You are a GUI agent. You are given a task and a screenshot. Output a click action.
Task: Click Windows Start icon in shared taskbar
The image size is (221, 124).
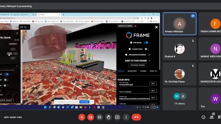point(45,107)
